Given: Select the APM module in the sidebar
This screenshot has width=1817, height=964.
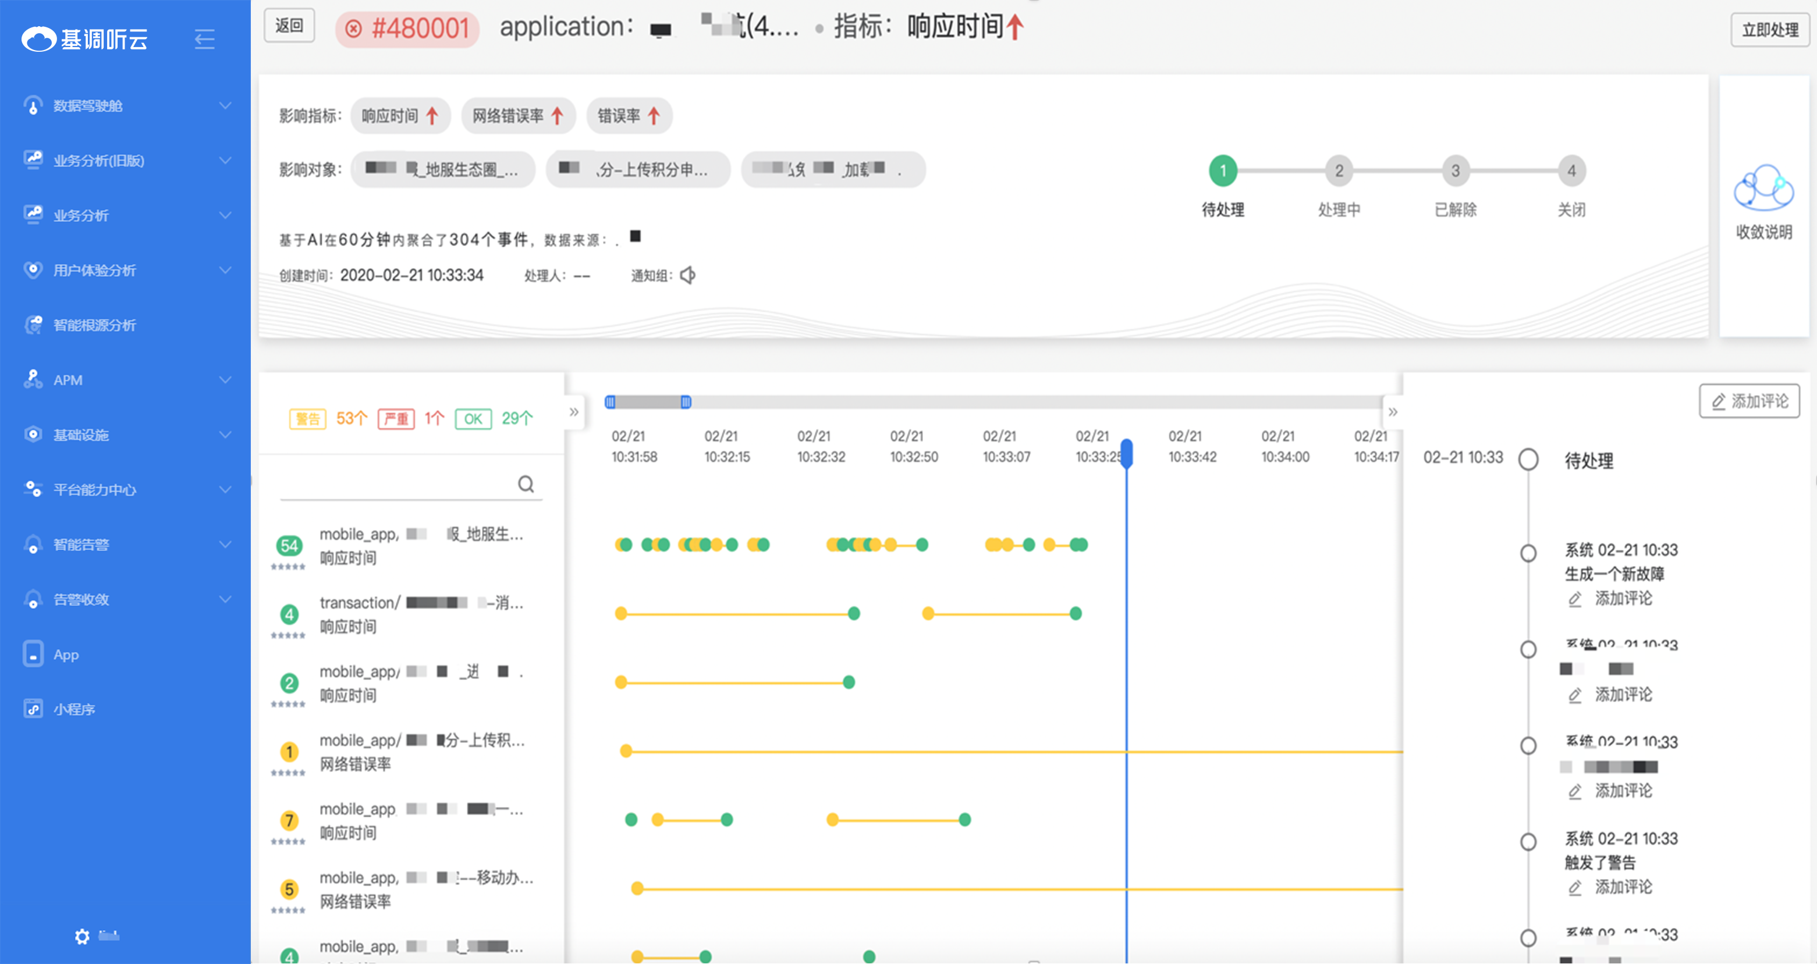Looking at the screenshot, I should 67,379.
